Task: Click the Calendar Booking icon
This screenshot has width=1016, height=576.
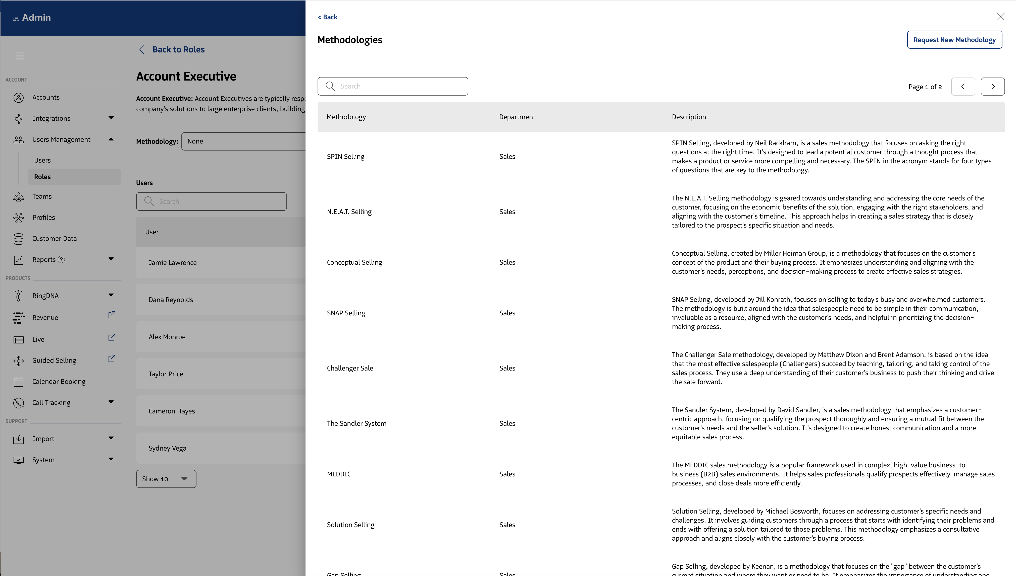Action: 19,382
